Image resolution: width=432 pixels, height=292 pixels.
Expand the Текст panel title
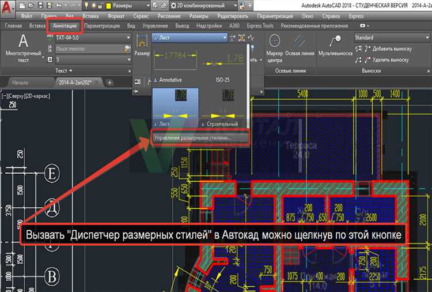coord(64,70)
